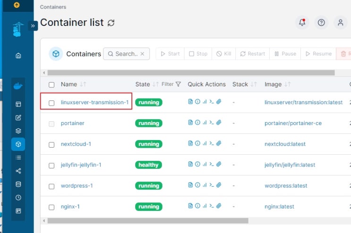Open inspect icon for linuxserver-transmission-1
This screenshot has width=351, height=233.
[197, 102]
